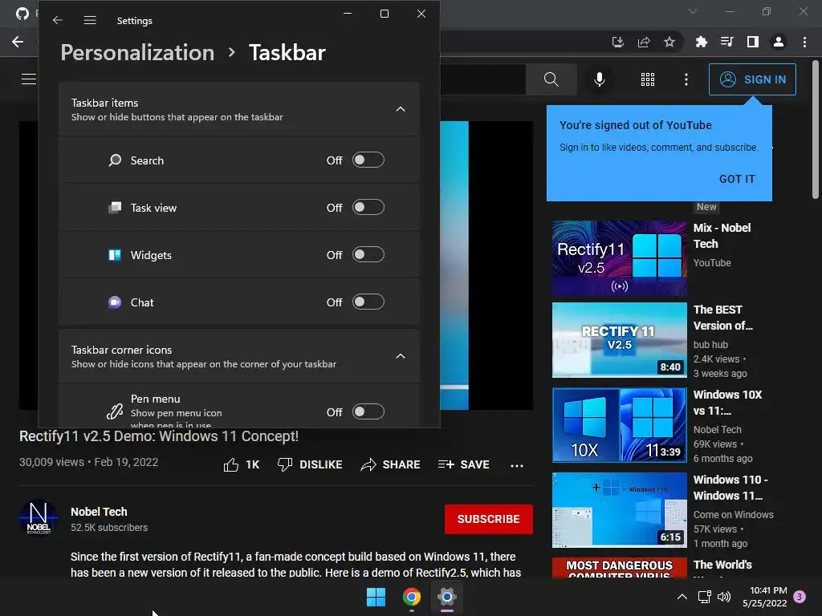822x616 pixels.
Task: Open the YouTube guide hamburger menu
Action: [29, 79]
